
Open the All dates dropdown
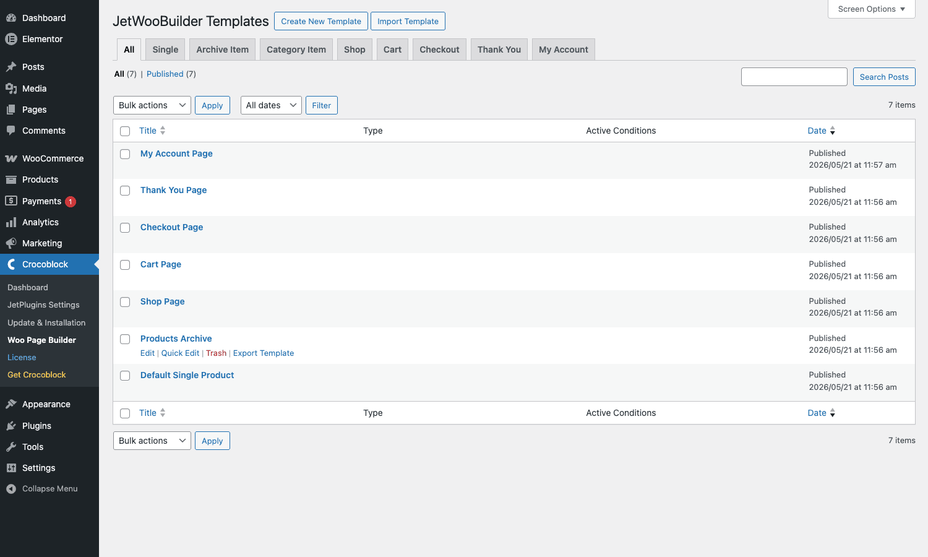click(x=271, y=105)
